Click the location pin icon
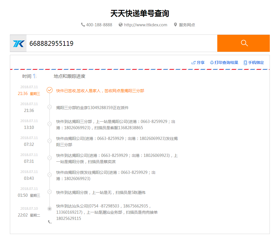The width and height of the screenshot is (280, 238). coord(175,25)
